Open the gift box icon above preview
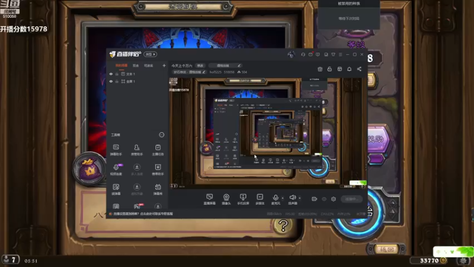The width and height of the screenshot is (474, 267). 320,69
